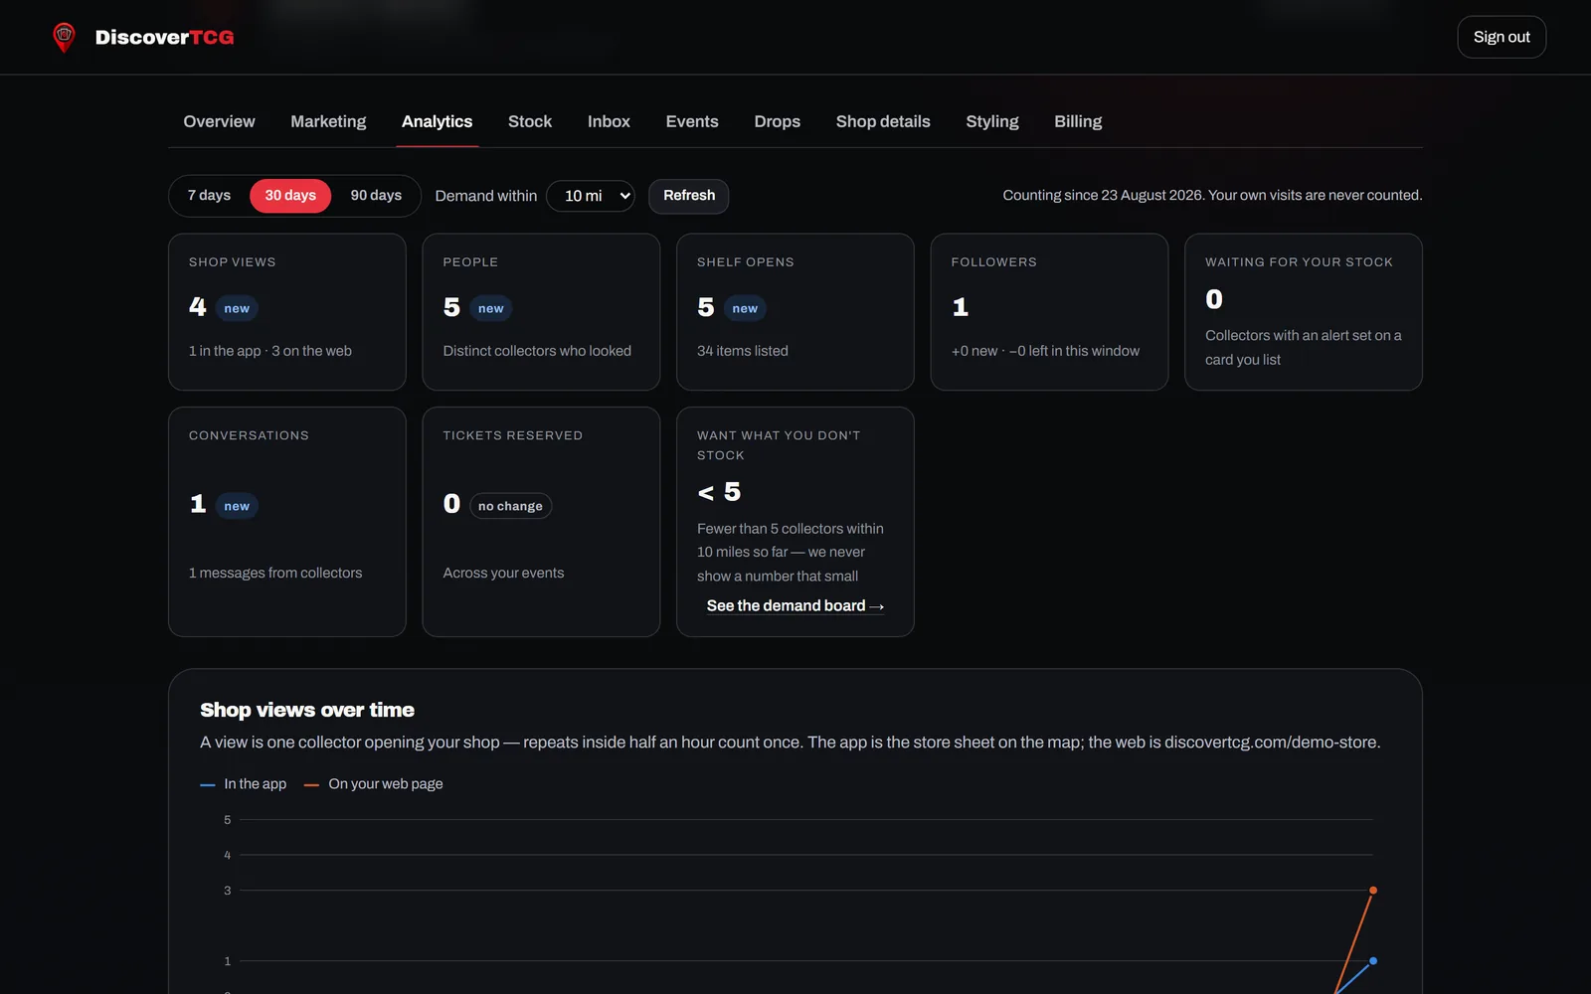Click '34 items listed' text

[743, 351]
